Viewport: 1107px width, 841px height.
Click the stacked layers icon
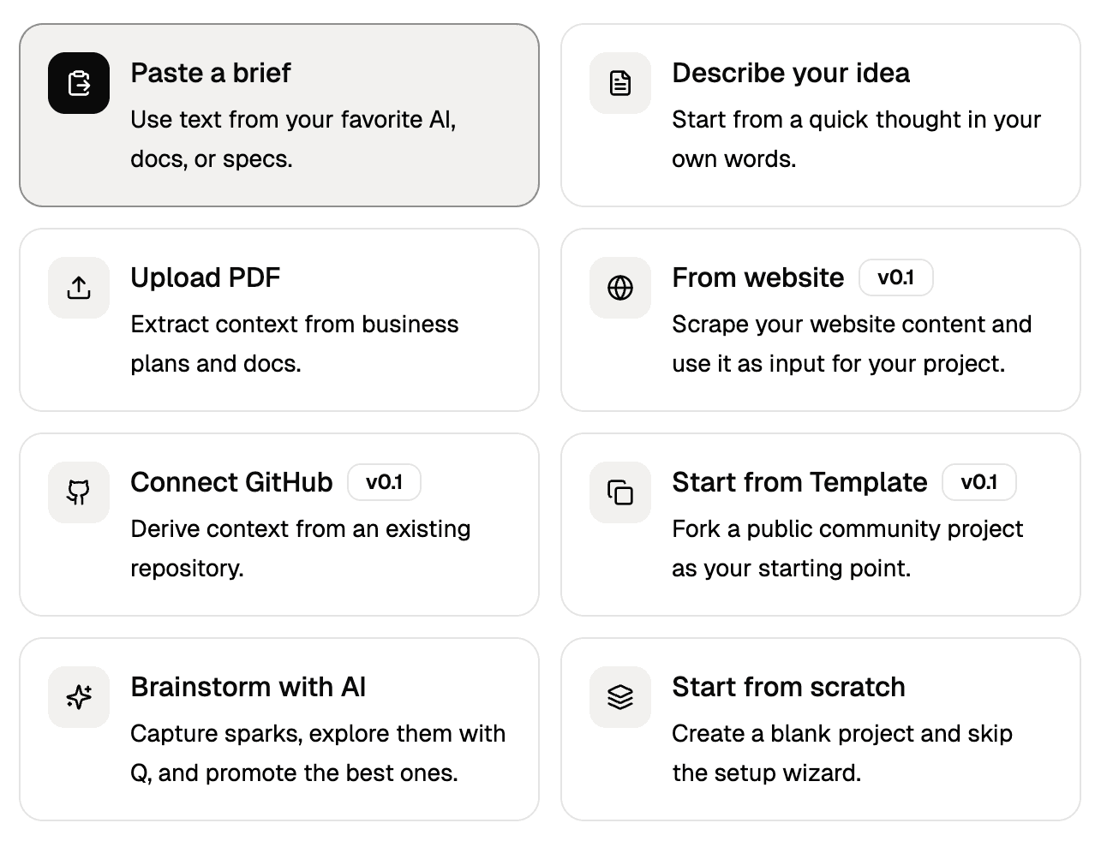coord(620,697)
